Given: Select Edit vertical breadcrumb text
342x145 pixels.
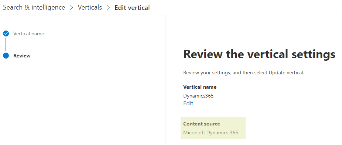Looking at the screenshot, I should coord(132,8).
